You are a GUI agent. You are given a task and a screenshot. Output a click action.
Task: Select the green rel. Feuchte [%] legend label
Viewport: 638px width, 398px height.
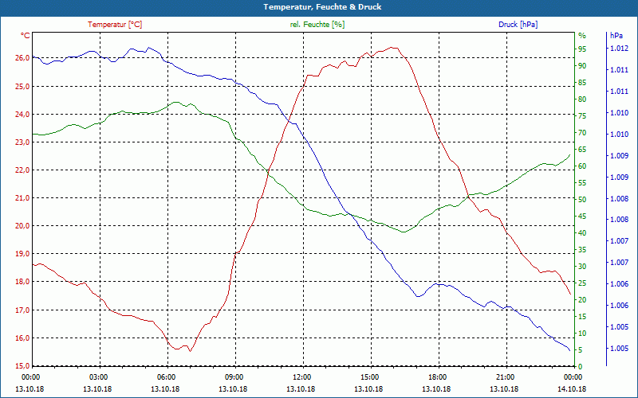(x=317, y=25)
